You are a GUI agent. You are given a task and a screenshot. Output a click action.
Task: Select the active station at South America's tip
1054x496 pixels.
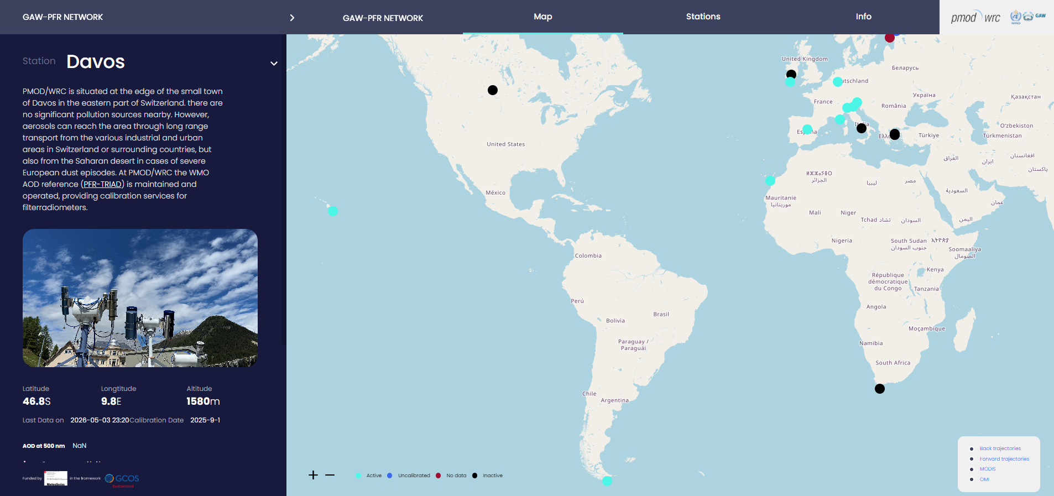tap(607, 481)
